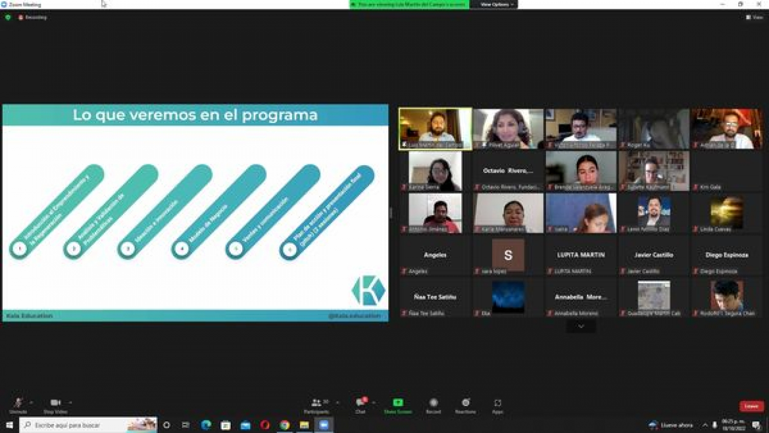Select the Linda Cuevas participant tile
Viewport: 769px width, 433px height.
tap(727, 213)
